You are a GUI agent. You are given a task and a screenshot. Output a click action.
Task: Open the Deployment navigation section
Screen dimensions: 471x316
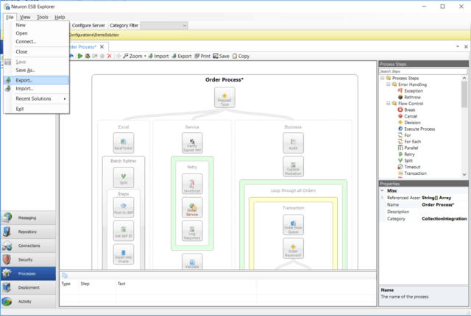tap(28, 287)
